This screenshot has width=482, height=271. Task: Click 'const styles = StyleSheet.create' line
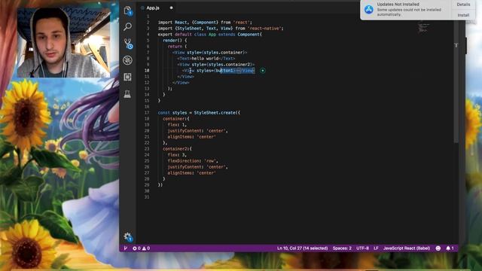[199, 113]
